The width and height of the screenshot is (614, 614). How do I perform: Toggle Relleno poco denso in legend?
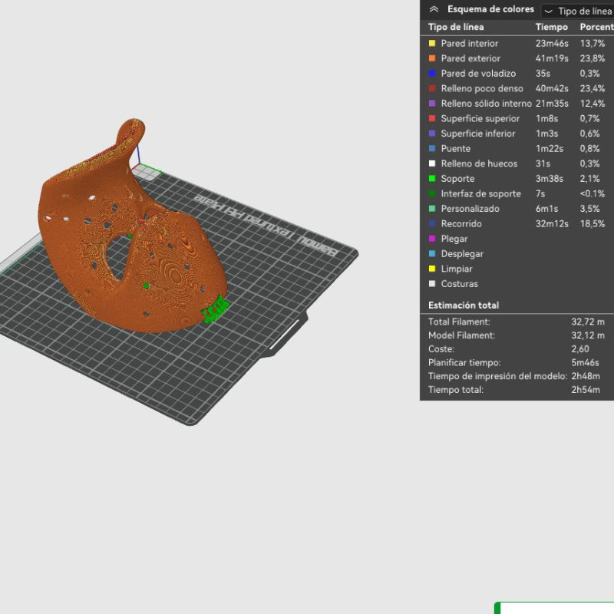point(432,89)
